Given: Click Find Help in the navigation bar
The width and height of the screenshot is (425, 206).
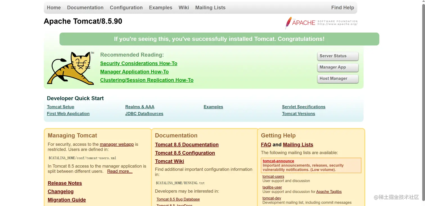Looking at the screenshot, I should (x=343, y=8).
